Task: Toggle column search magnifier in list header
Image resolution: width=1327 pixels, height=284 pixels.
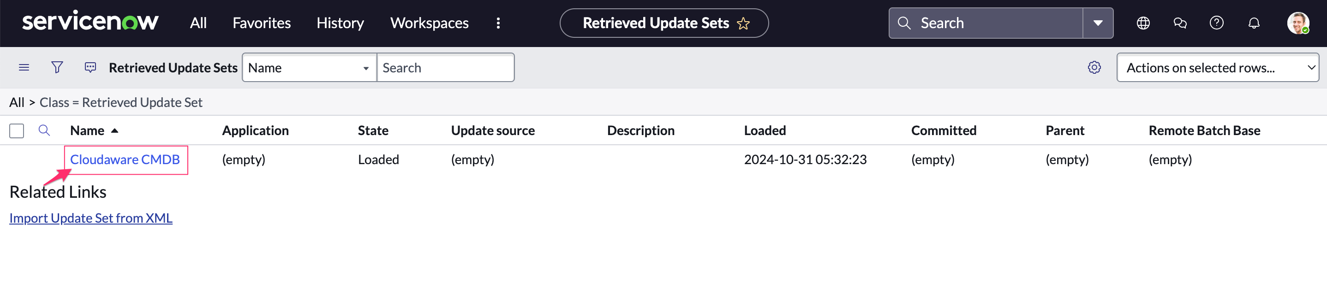Action: tap(44, 130)
